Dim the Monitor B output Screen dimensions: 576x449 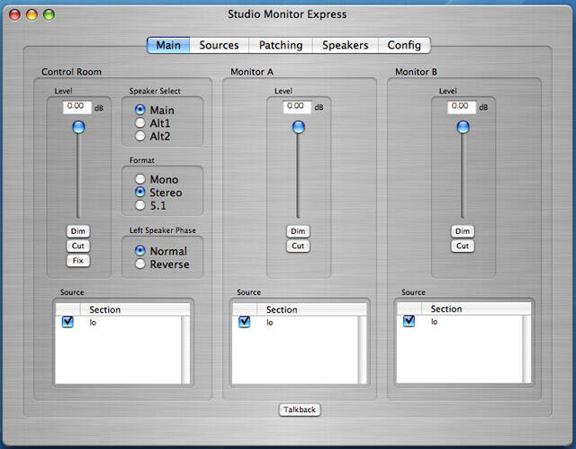463,231
